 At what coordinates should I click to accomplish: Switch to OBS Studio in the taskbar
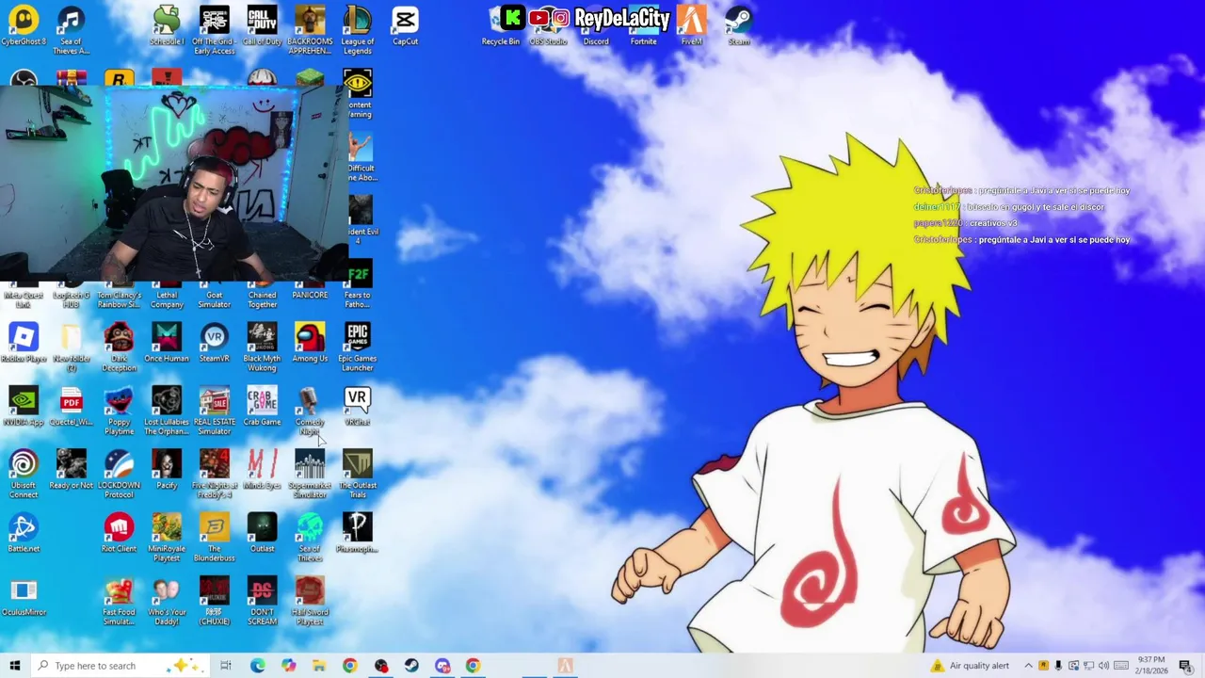point(381,666)
